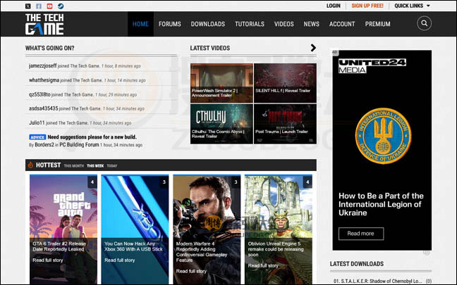Click the International Legion emblem in ad
The height and width of the screenshot is (285, 457).
(383, 136)
